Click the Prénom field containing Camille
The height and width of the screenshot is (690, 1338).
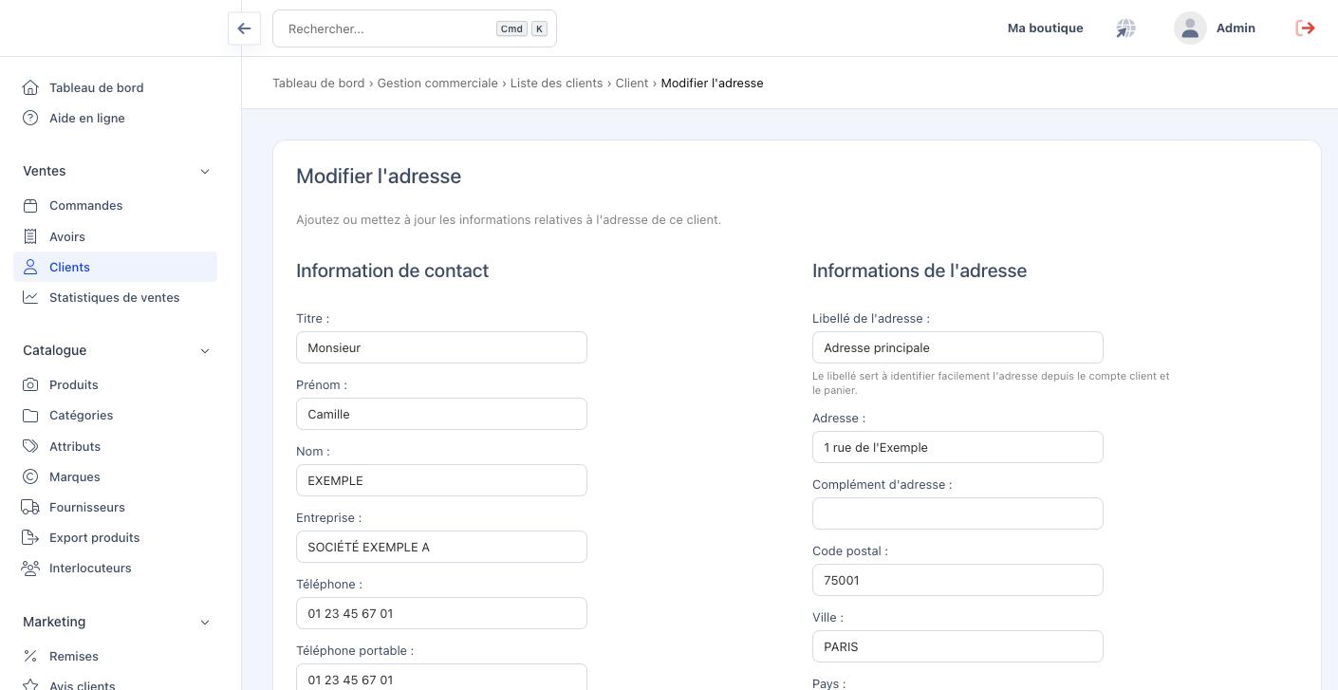[441, 414]
